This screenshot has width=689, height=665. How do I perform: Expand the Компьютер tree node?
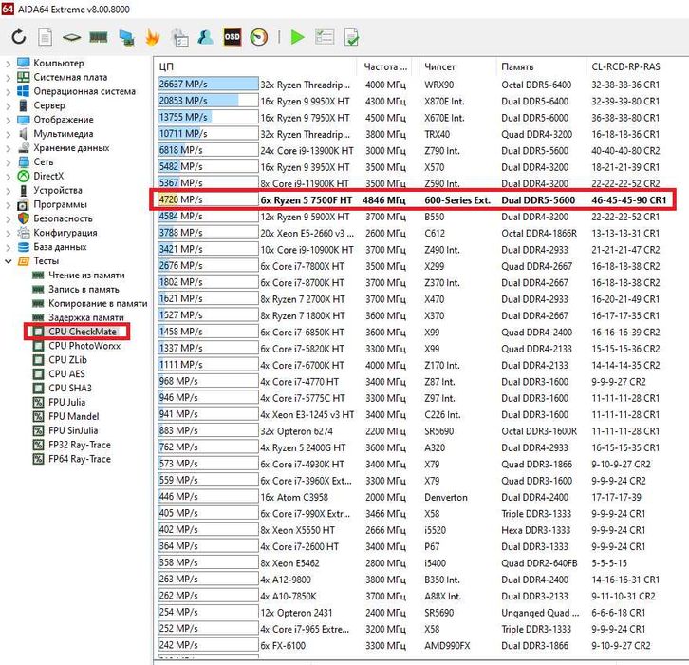pos(8,64)
